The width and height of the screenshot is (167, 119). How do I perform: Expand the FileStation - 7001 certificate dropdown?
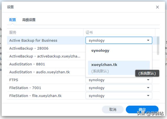[119, 88]
